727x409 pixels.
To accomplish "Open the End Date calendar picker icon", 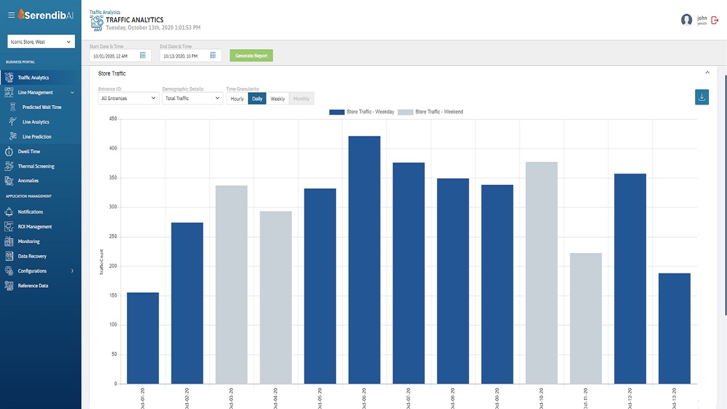I will (213, 56).
